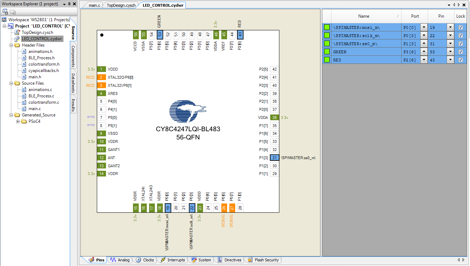This screenshot has width=470, height=266.
Task: Click the Project 'LED_CONTROL' project icon
Action: (x=11, y=26)
